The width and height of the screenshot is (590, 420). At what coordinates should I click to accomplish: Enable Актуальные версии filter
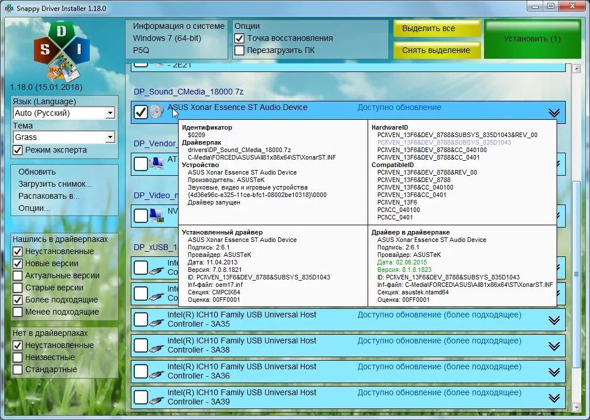click(17, 275)
